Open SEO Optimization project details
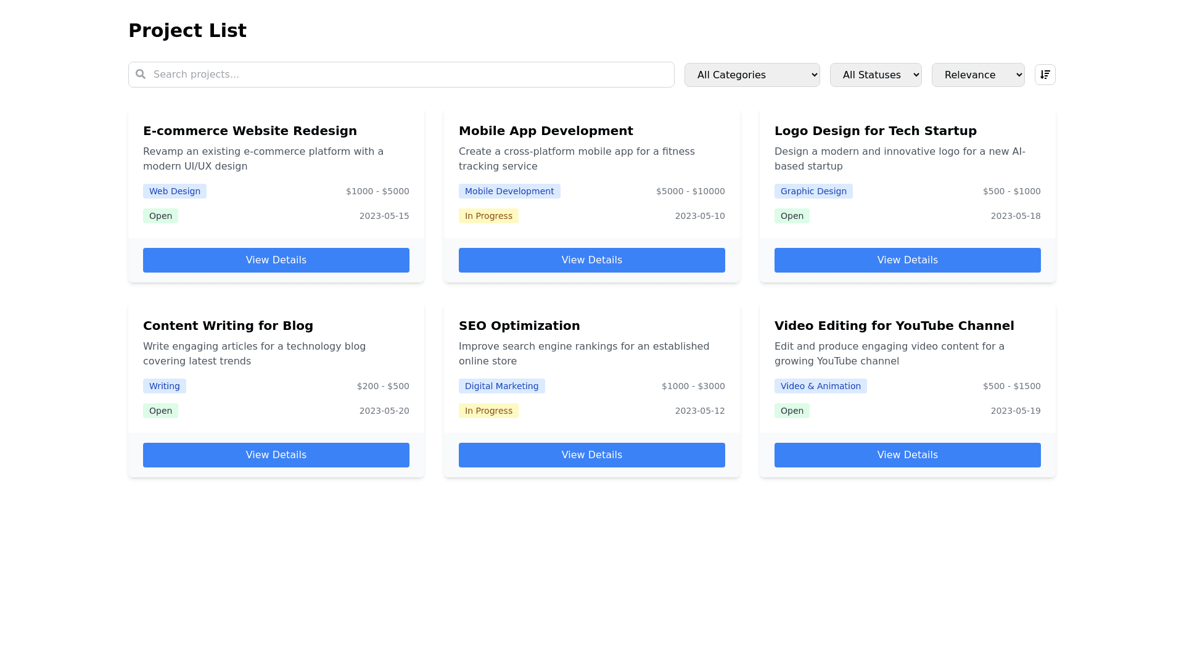The image size is (1184, 666). 591,455
